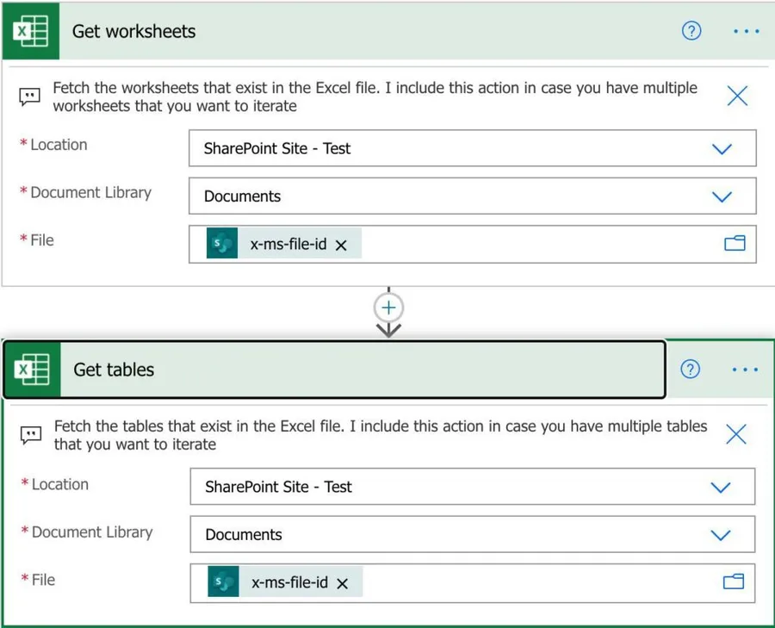Screen dimensions: 775x628
Task: Click the comment icon in Get tables
Action: 30,435
